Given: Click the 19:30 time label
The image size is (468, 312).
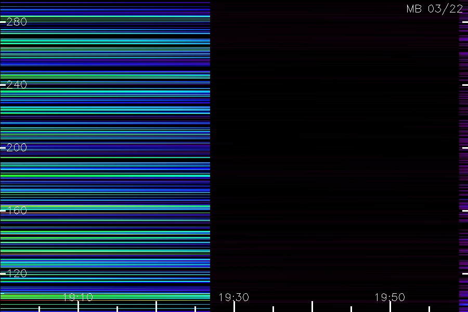Looking at the screenshot, I should (233, 297).
